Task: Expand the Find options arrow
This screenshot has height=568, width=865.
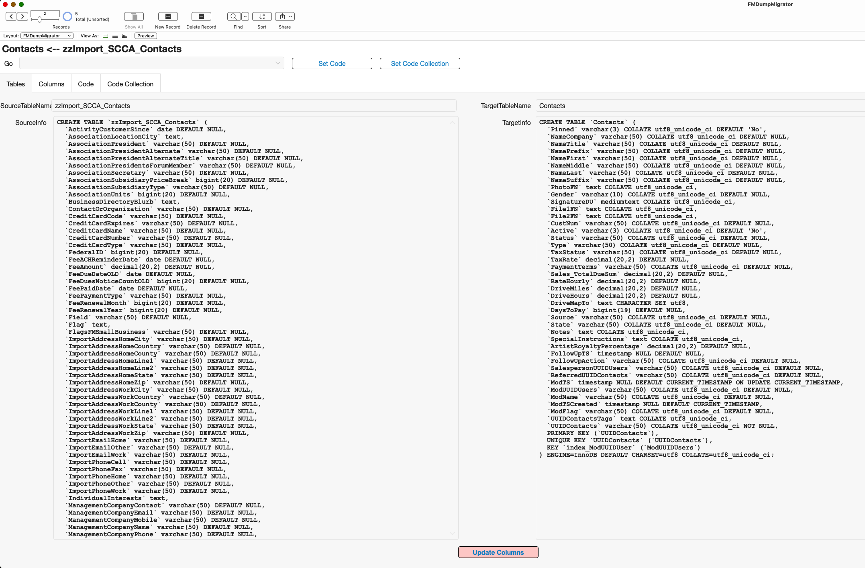Action: coord(245,16)
